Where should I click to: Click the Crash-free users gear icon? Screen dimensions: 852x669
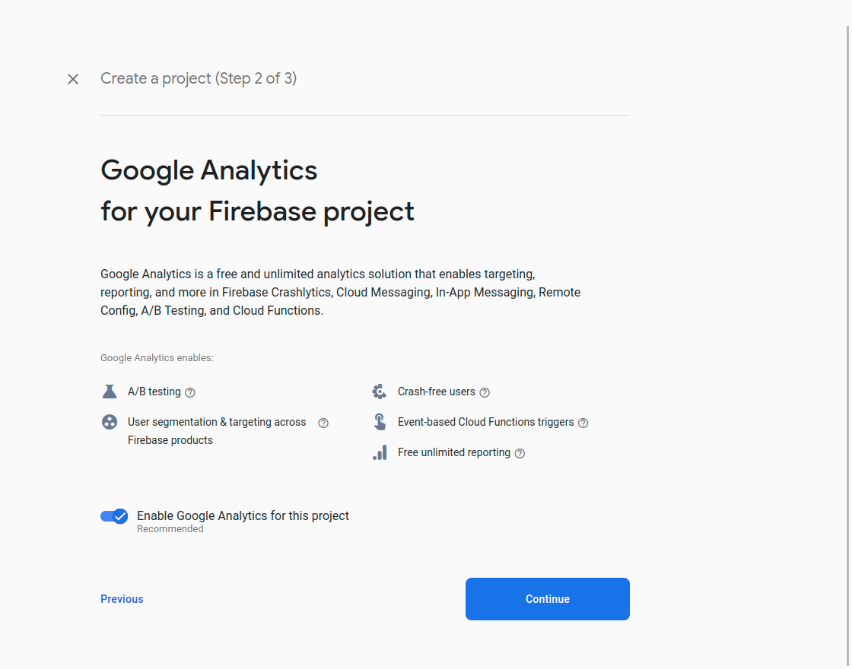click(380, 391)
